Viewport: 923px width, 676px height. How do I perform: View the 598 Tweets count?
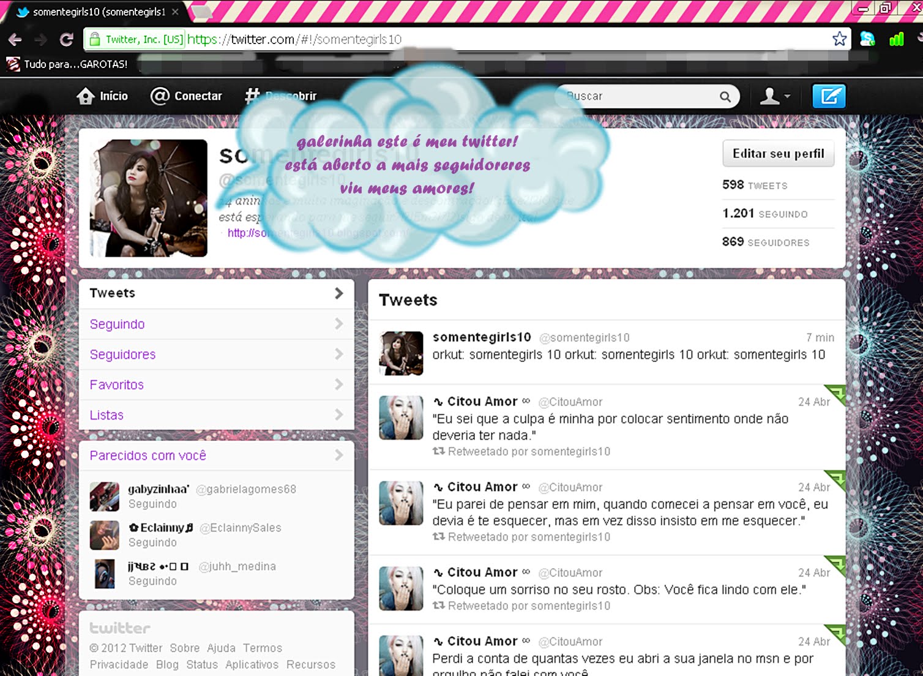click(x=755, y=185)
